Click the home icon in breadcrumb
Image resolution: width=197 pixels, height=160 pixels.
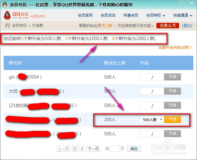pos(7,25)
